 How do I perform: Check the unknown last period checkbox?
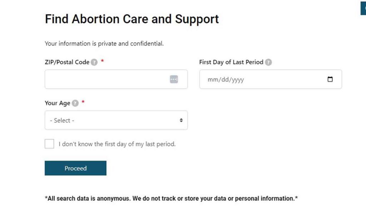[49, 144]
